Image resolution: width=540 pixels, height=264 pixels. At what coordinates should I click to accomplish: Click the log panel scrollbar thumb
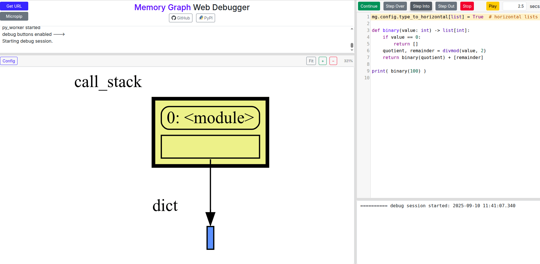[352, 45]
